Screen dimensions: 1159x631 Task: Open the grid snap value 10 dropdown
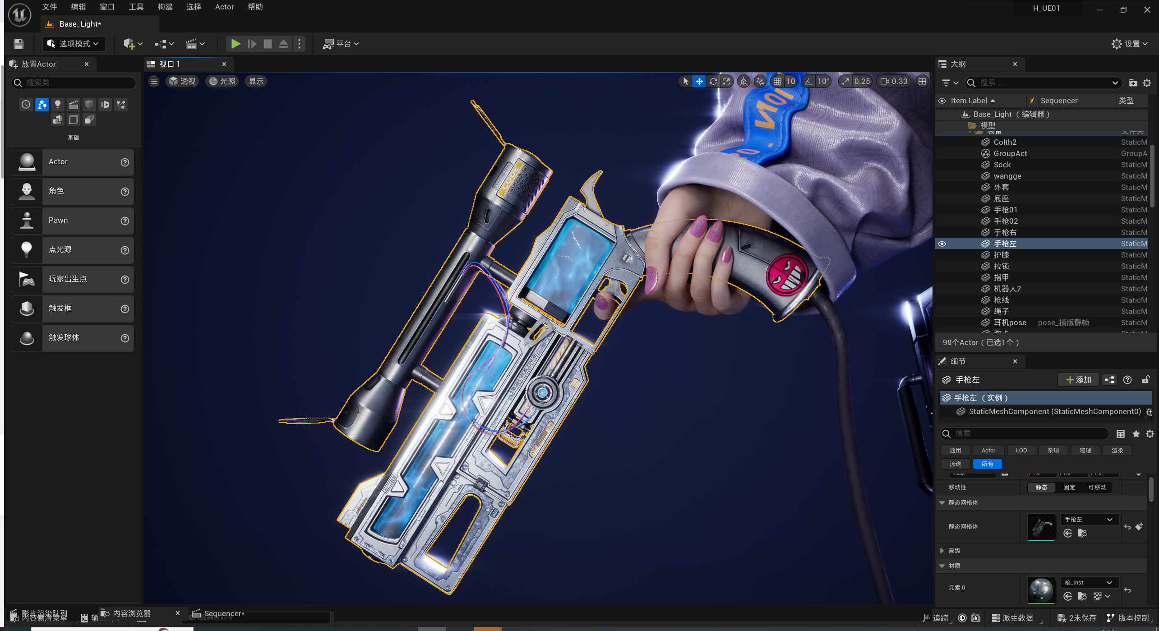(x=791, y=82)
